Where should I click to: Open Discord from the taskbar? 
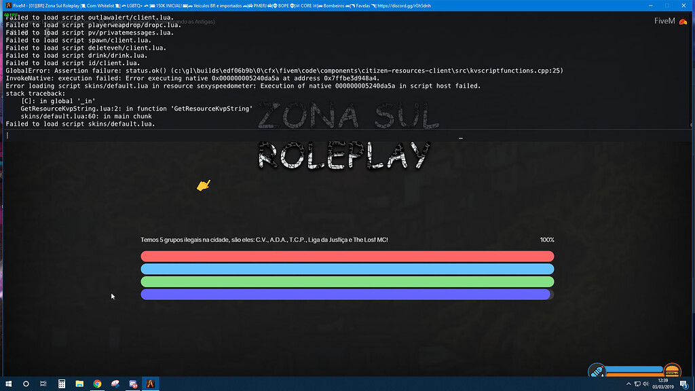pyautogui.click(x=133, y=384)
